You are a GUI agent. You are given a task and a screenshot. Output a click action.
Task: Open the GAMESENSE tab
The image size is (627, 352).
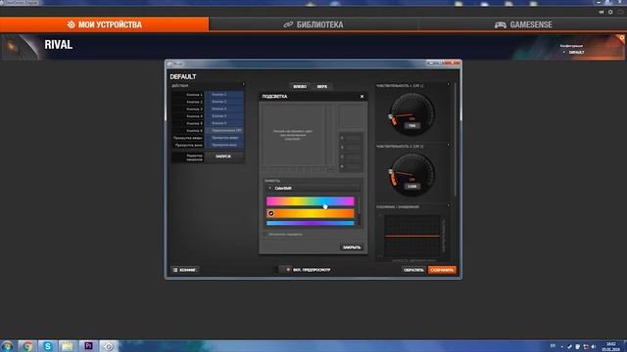point(523,24)
